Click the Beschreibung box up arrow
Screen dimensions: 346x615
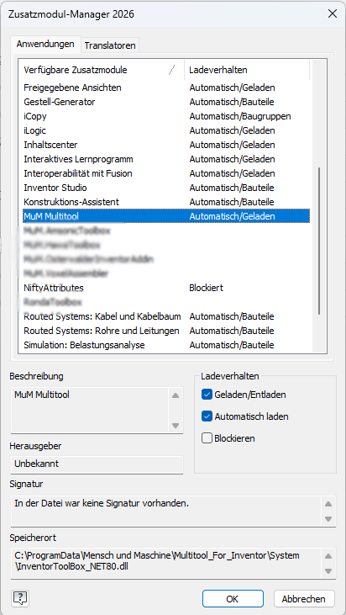(x=176, y=395)
